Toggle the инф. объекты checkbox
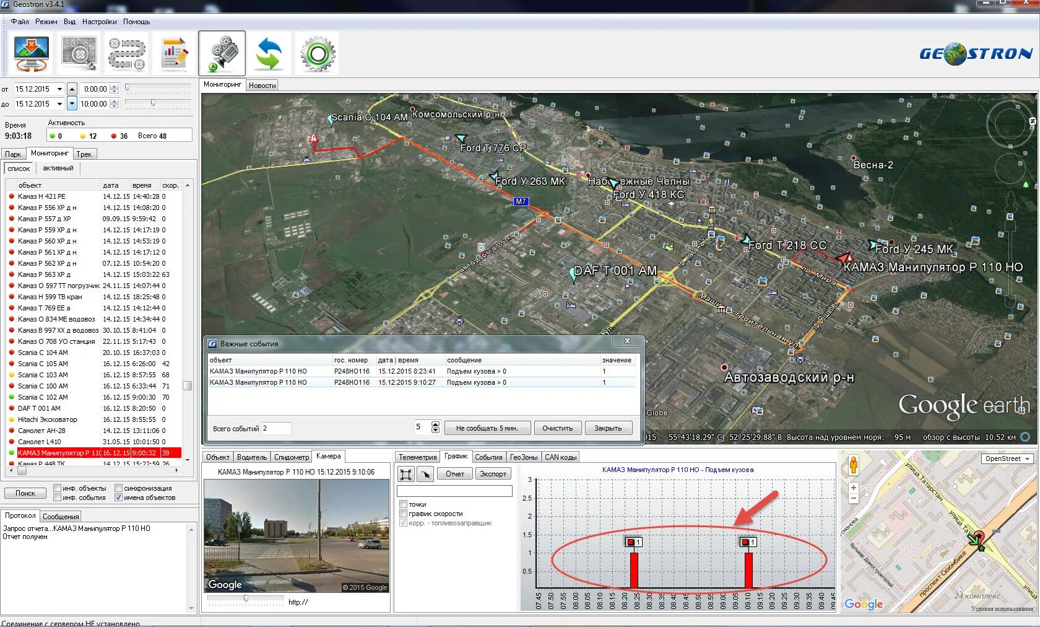The height and width of the screenshot is (627, 1040). tap(58, 488)
